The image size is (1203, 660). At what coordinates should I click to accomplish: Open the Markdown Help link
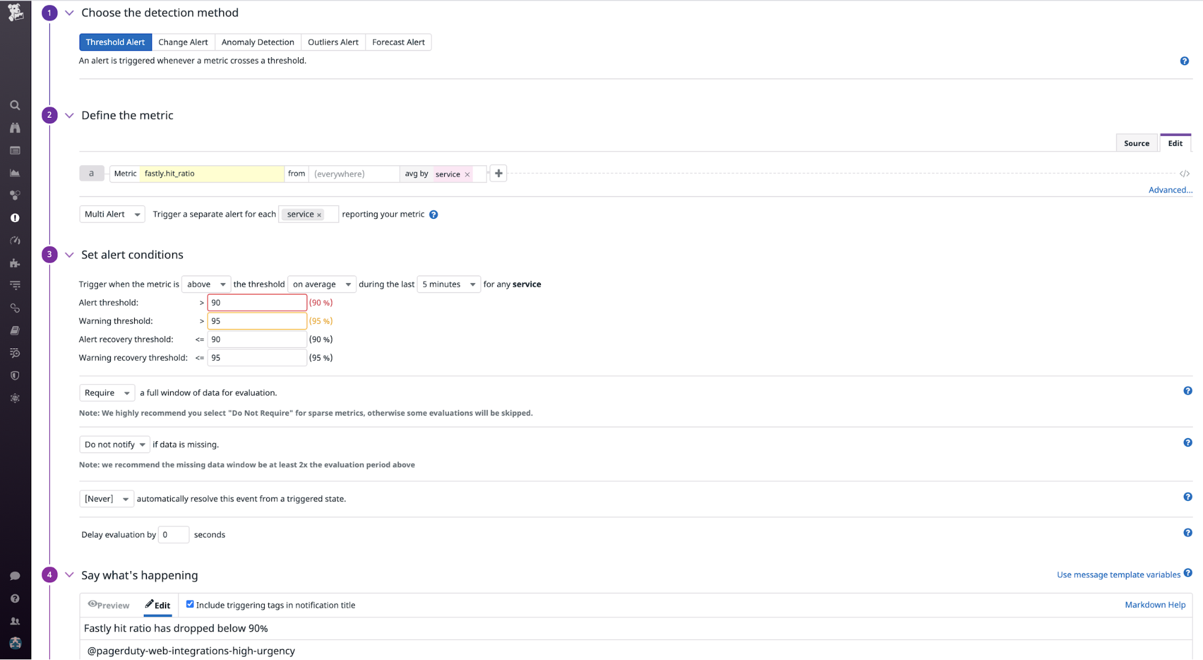coord(1155,604)
